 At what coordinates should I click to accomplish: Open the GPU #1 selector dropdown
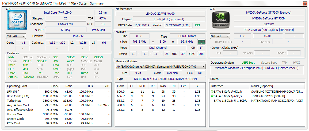220,36
